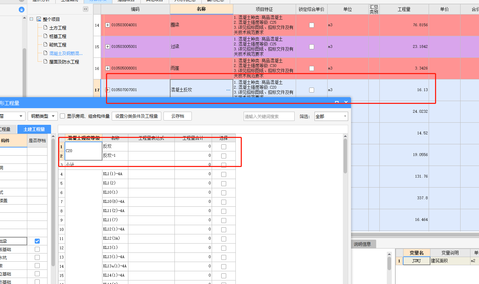479x284 pixels.
Task: Switch to the 土建工程量 tab
Action: click(34, 129)
